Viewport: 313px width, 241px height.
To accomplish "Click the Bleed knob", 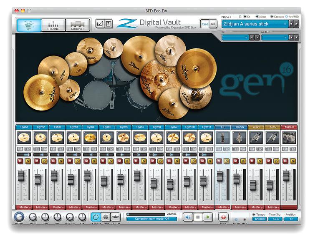I will [x=33, y=217].
